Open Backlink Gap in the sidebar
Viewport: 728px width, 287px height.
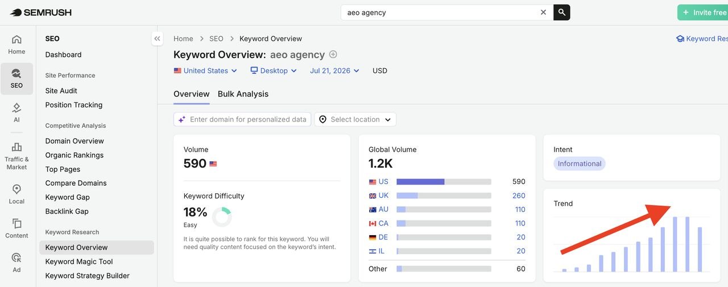point(67,211)
